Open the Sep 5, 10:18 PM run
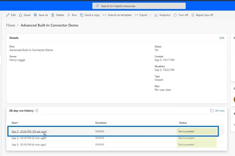This screenshot has width=235, height=156. [29, 145]
